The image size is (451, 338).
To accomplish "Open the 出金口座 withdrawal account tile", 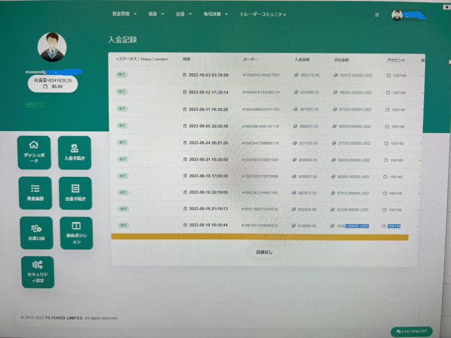I will pos(37,233).
